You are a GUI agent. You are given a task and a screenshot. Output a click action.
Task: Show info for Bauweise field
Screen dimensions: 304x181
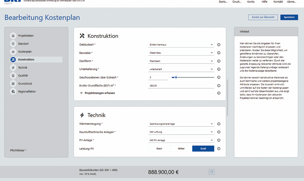pos(219,53)
